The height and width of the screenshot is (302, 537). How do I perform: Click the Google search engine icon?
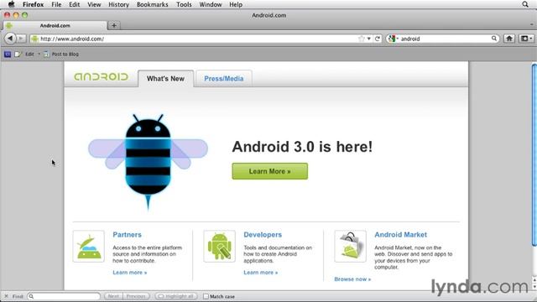[392, 39]
